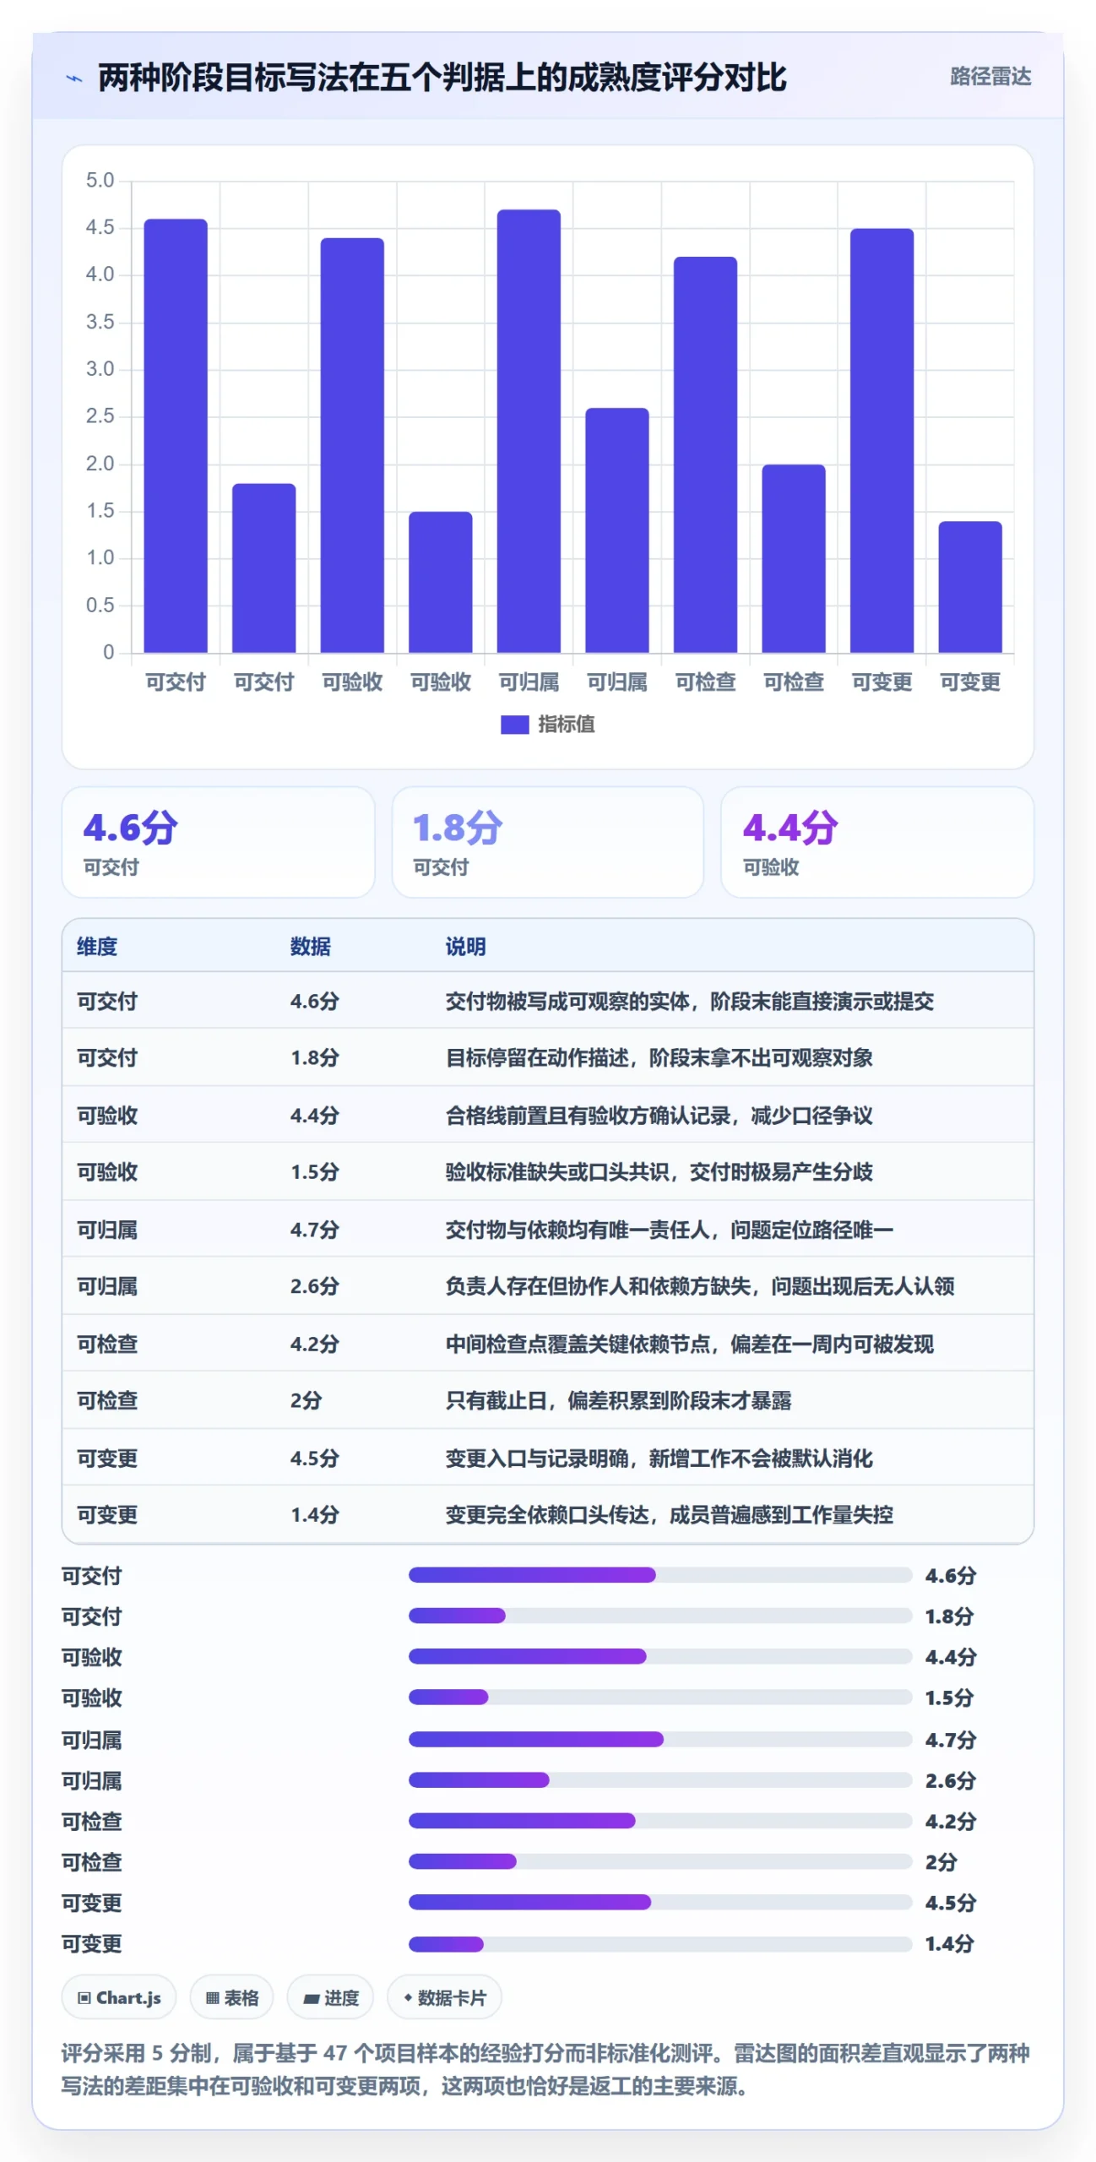Screen dimensions: 1096x2162
Task: Select table row 变更完全依赖口头传达
Action: (547, 1514)
